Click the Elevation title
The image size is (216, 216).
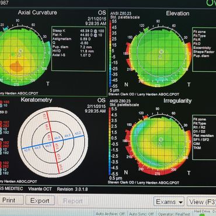(177, 13)
